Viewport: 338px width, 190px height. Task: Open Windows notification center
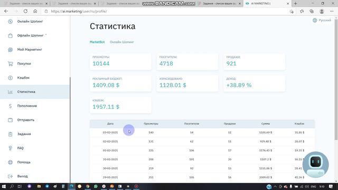coord(331,186)
